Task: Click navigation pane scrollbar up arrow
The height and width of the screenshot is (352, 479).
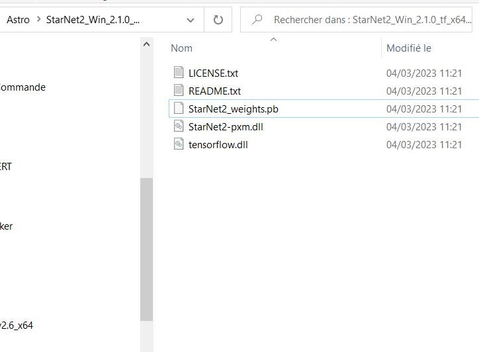Action: tap(146, 44)
